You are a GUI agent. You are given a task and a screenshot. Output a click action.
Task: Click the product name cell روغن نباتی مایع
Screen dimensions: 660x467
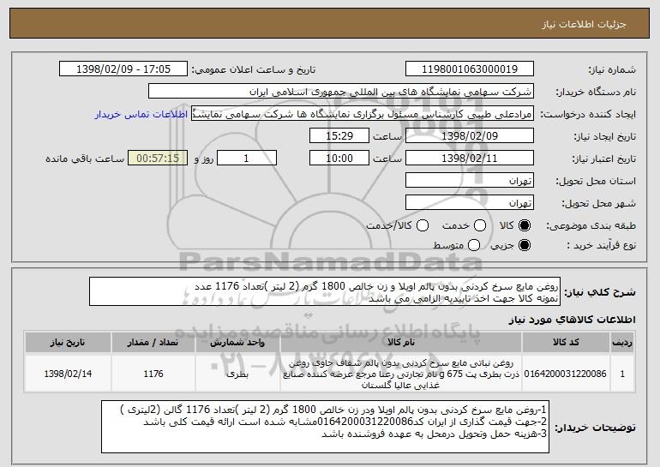(401, 374)
